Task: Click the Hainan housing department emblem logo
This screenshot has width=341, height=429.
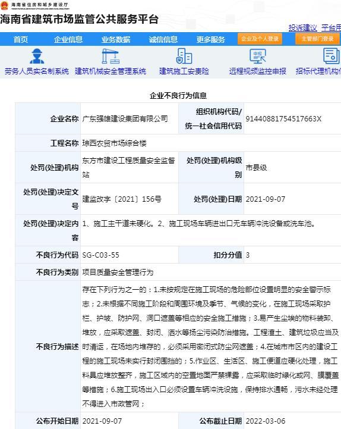Action: 4,5
